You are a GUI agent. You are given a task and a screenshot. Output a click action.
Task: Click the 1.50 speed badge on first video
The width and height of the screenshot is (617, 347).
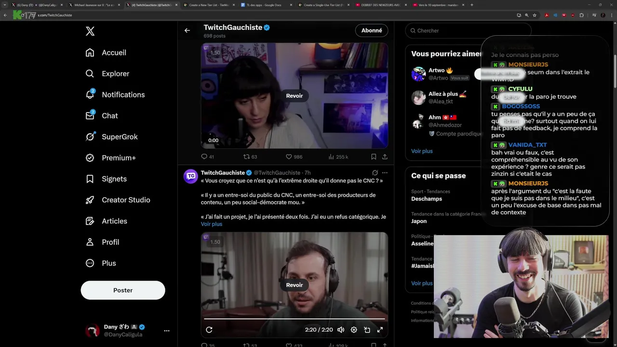pos(215,53)
